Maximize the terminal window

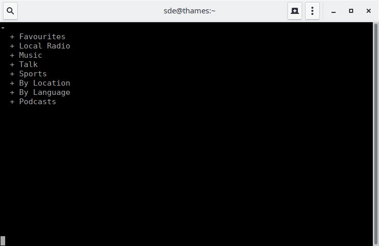coord(351,11)
